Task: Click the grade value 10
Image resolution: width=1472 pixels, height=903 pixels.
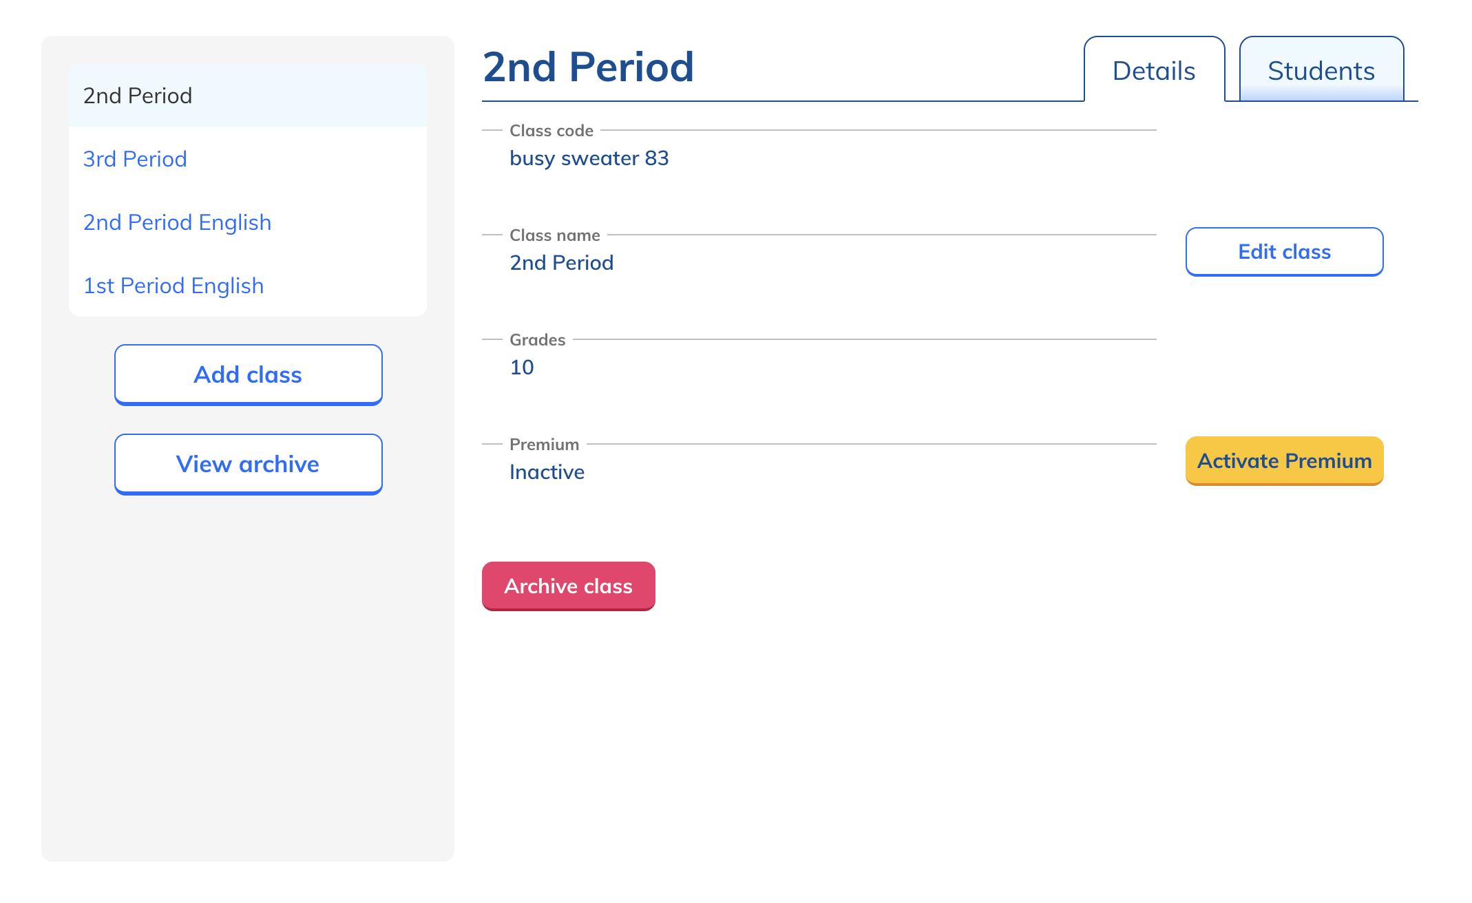Action: point(522,368)
